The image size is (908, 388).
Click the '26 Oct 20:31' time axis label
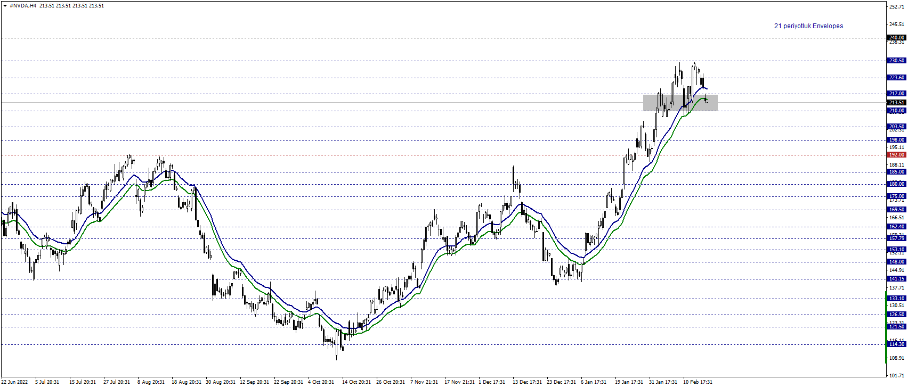391,382
